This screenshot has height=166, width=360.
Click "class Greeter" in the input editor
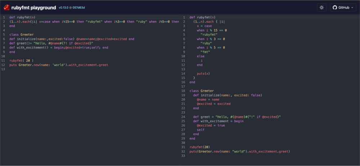coord(21,34)
